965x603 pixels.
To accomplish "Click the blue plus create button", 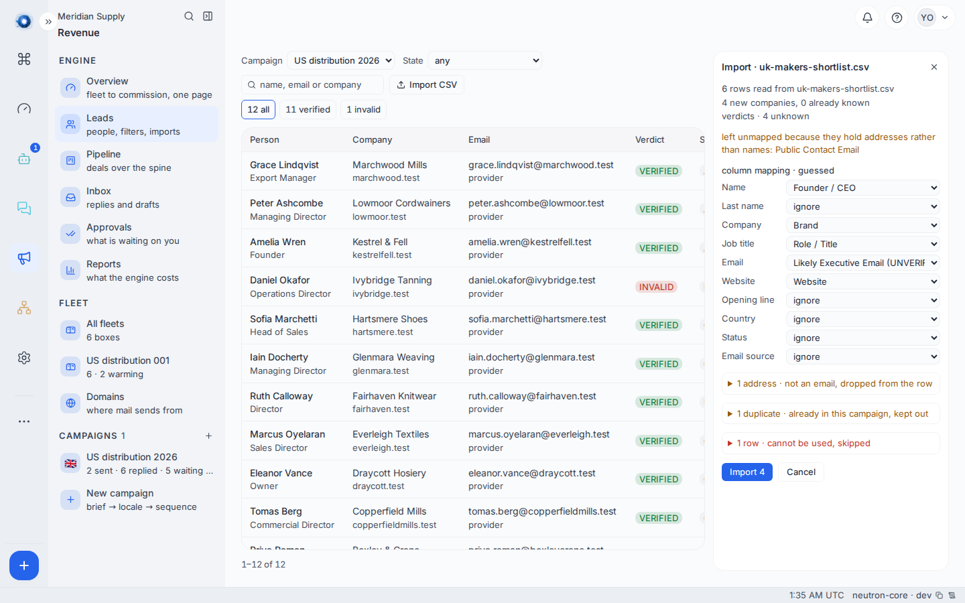I will 24,565.
